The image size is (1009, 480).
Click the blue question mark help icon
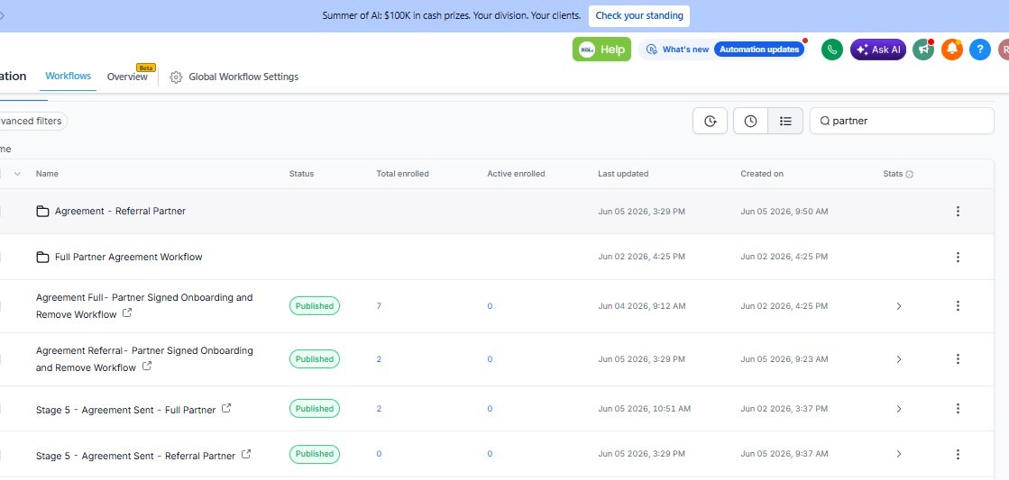coord(980,50)
